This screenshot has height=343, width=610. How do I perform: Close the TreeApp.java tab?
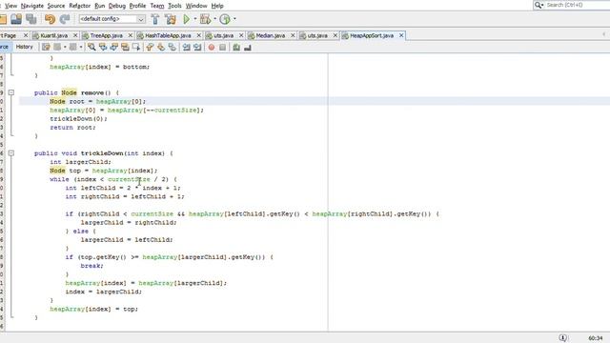131,35
